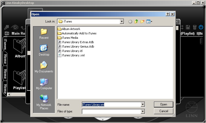Viewport: 206px width, 123px height.
Task: Click the Kinsky trash delete icon
Action: click(x=195, y=27)
